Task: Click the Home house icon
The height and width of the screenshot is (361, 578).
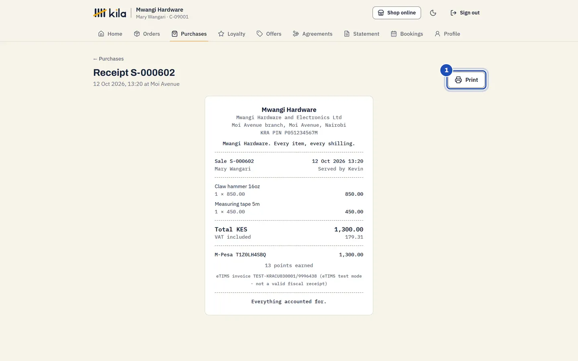Action: click(101, 34)
